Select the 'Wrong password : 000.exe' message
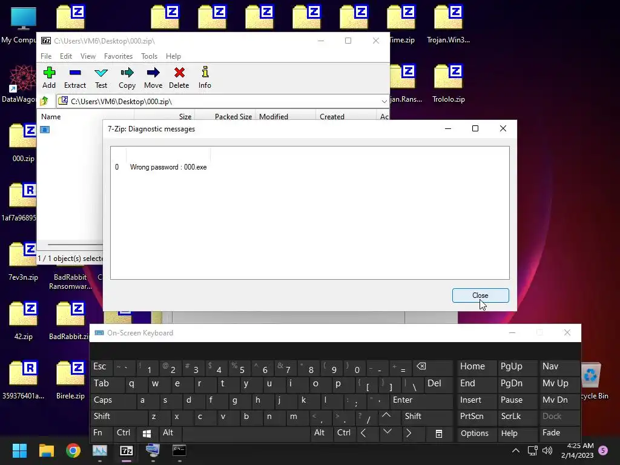620x465 pixels. coord(168,167)
